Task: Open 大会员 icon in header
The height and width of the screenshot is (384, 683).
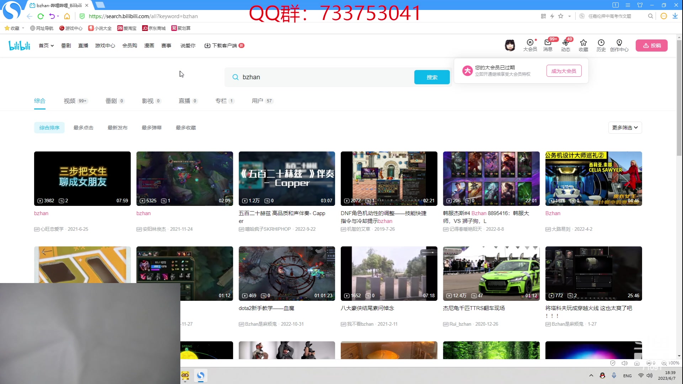Action: tap(530, 46)
